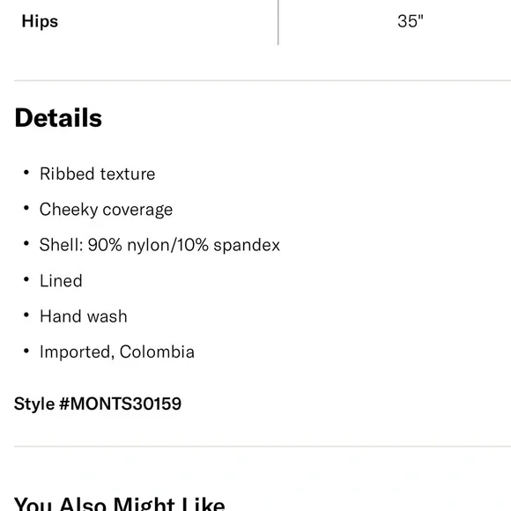
Task: Select the Shell 90% nylon/10% spandex line
Action: click(x=159, y=245)
